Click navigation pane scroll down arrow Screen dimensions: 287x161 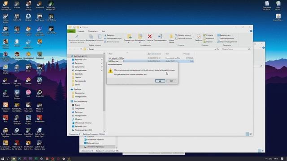[x=104, y=131]
